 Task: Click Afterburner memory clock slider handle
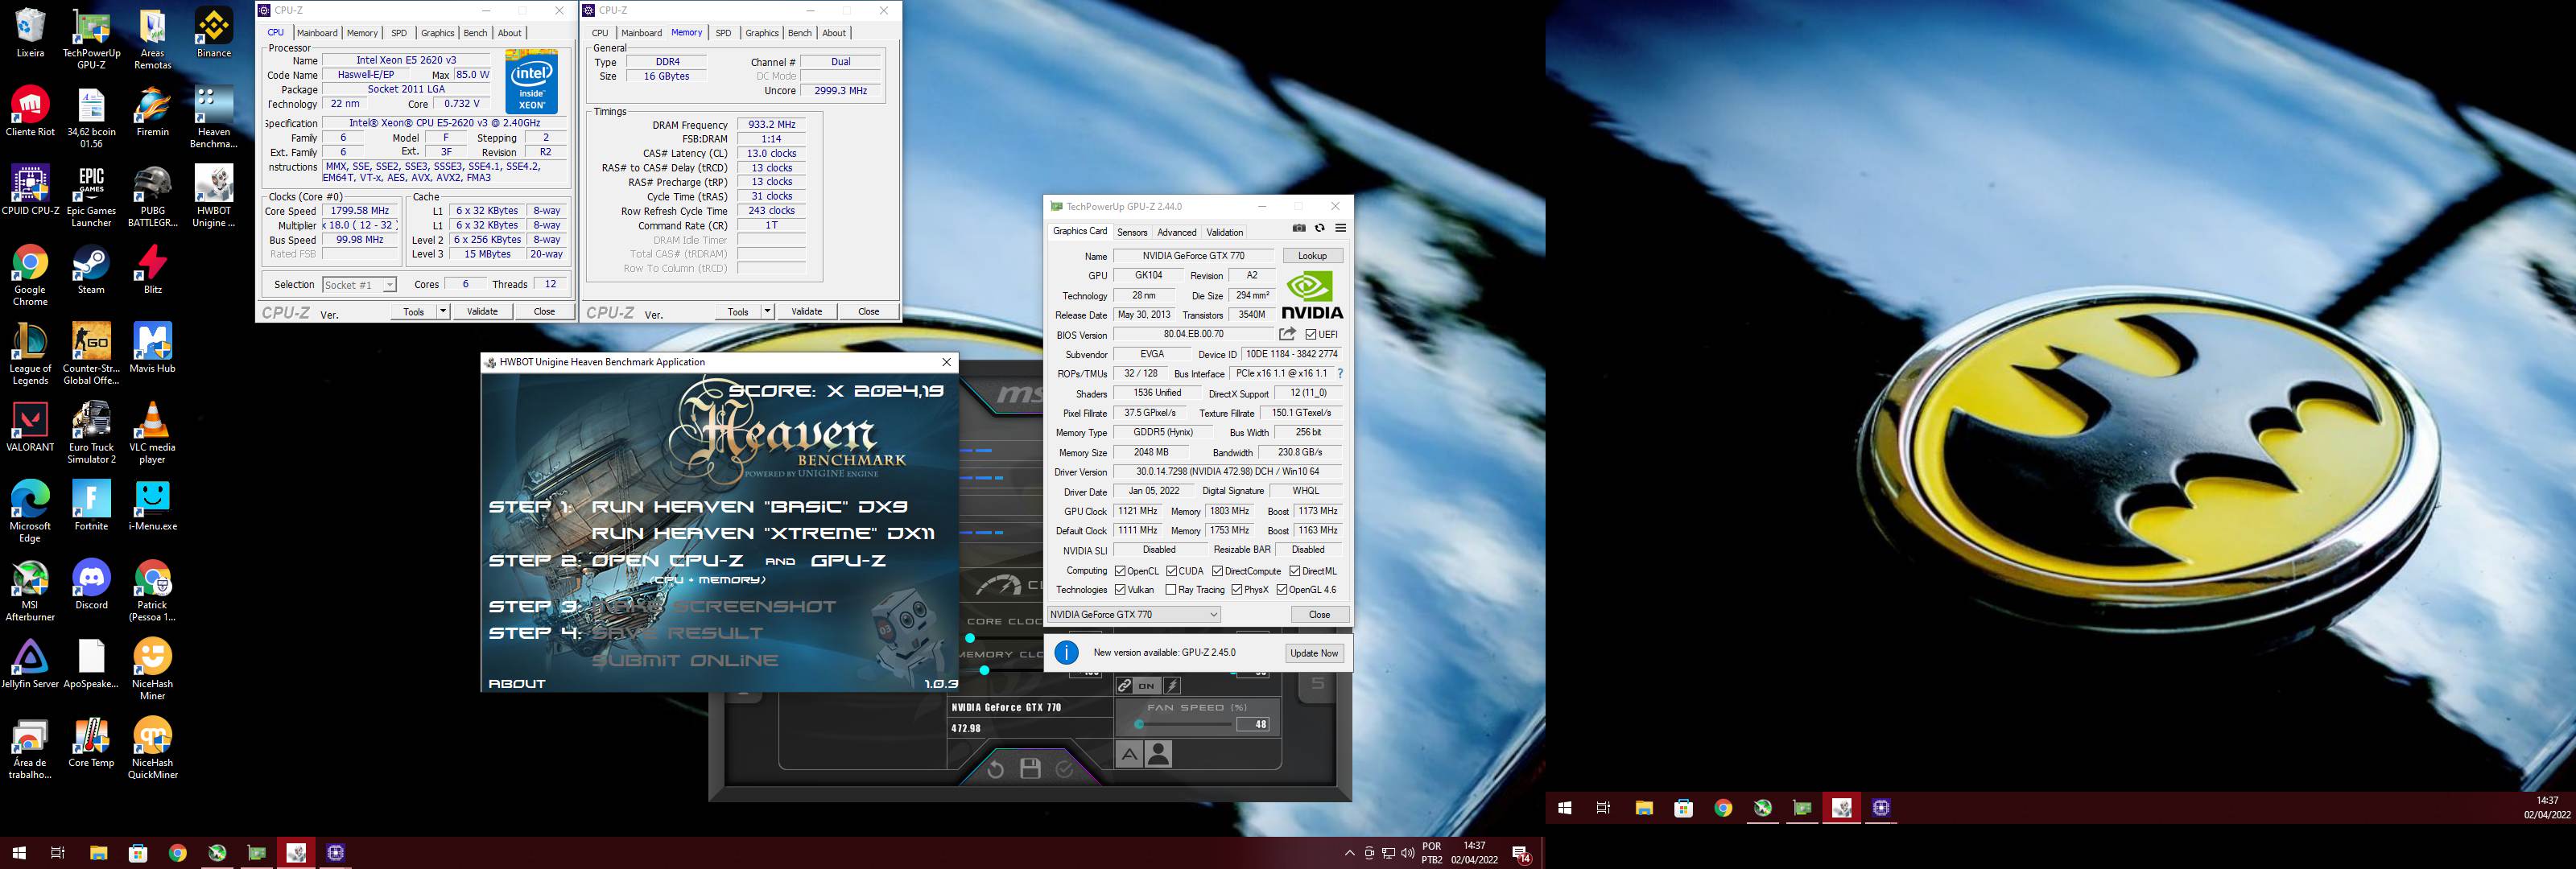tap(985, 671)
